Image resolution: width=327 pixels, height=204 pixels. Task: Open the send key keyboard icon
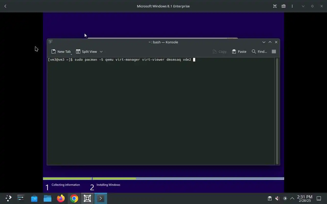pyautogui.click(x=284, y=6)
